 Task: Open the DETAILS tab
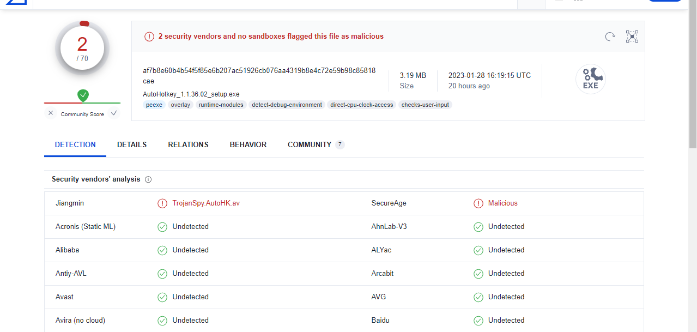click(132, 144)
